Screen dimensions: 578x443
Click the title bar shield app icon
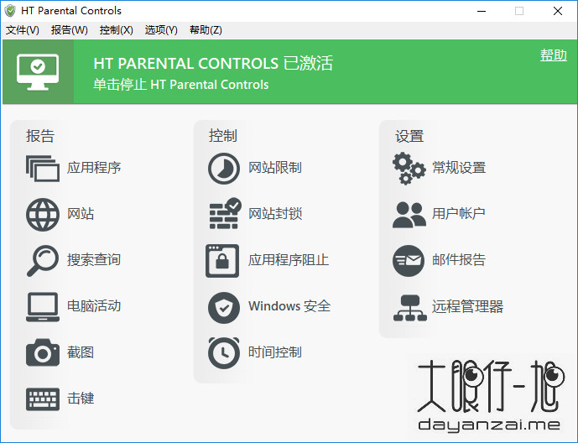click(x=10, y=11)
